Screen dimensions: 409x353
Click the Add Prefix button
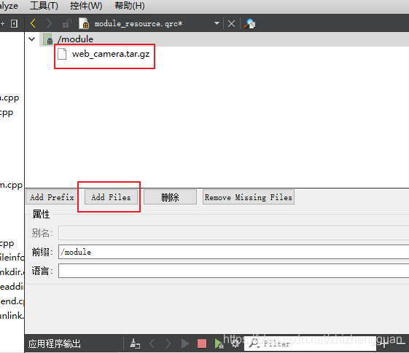[52, 197]
